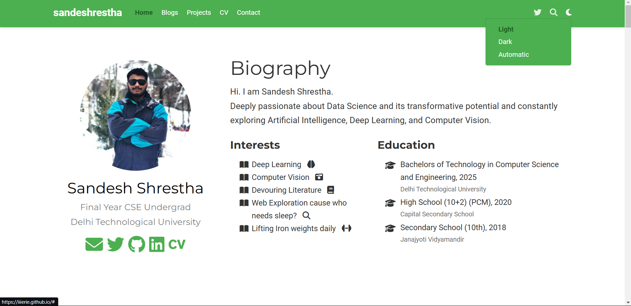Open the Twitter icon in the navbar
This screenshot has height=306, width=631.
coord(537,12)
